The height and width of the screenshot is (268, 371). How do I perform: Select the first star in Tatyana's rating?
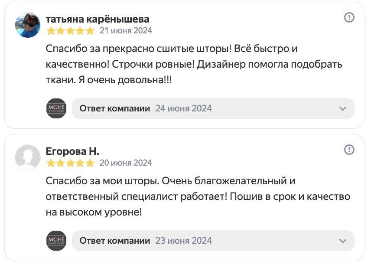pyautogui.click(x=51, y=31)
